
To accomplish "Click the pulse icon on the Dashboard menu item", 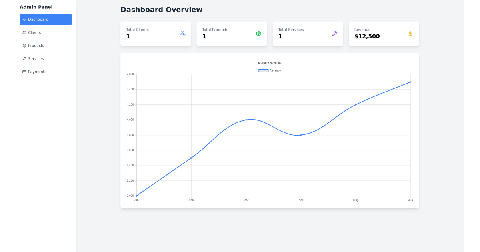I will pyautogui.click(x=24, y=19).
